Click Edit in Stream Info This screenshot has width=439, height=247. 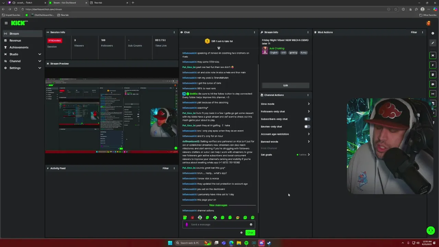[x=286, y=85]
